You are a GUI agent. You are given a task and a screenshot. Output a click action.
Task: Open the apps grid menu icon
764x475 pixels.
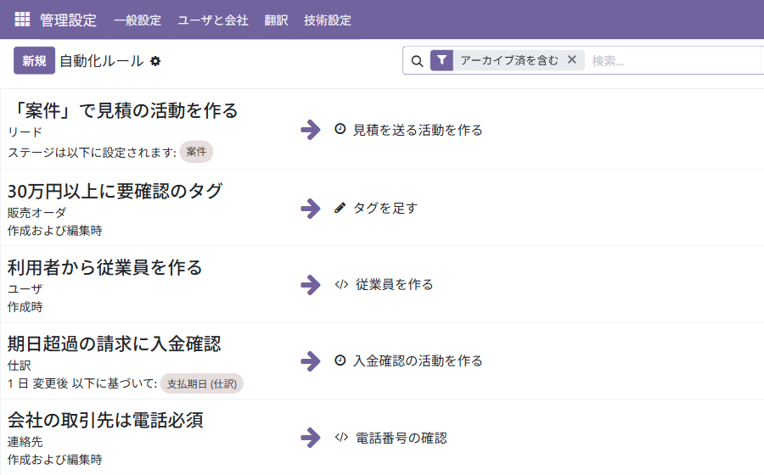(22, 20)
